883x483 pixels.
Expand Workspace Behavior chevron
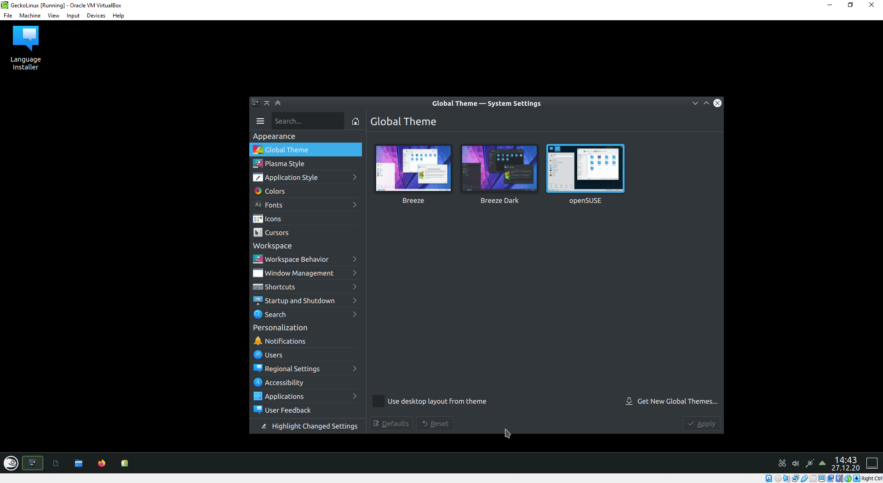tap(355, 259)
